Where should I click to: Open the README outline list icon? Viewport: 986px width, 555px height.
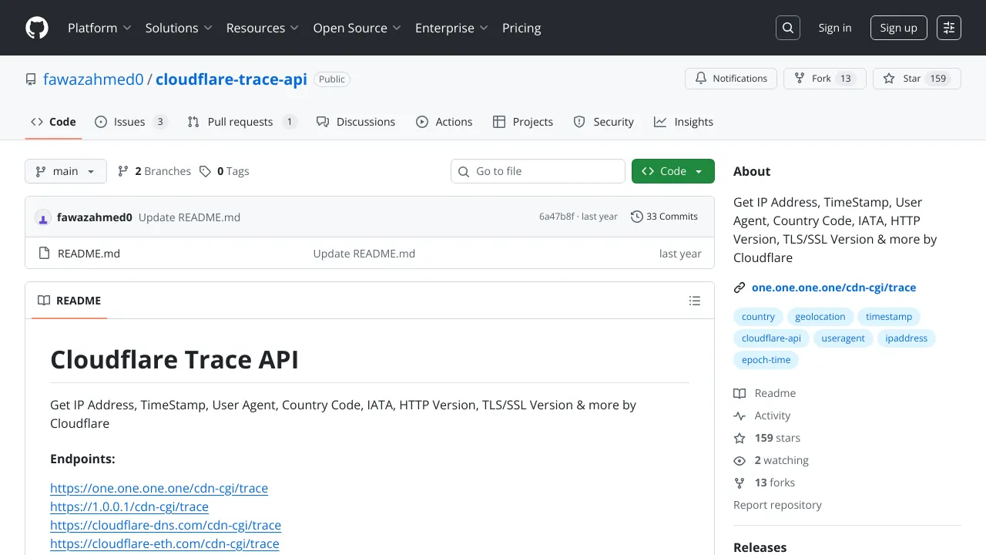[x=695, y=301]
